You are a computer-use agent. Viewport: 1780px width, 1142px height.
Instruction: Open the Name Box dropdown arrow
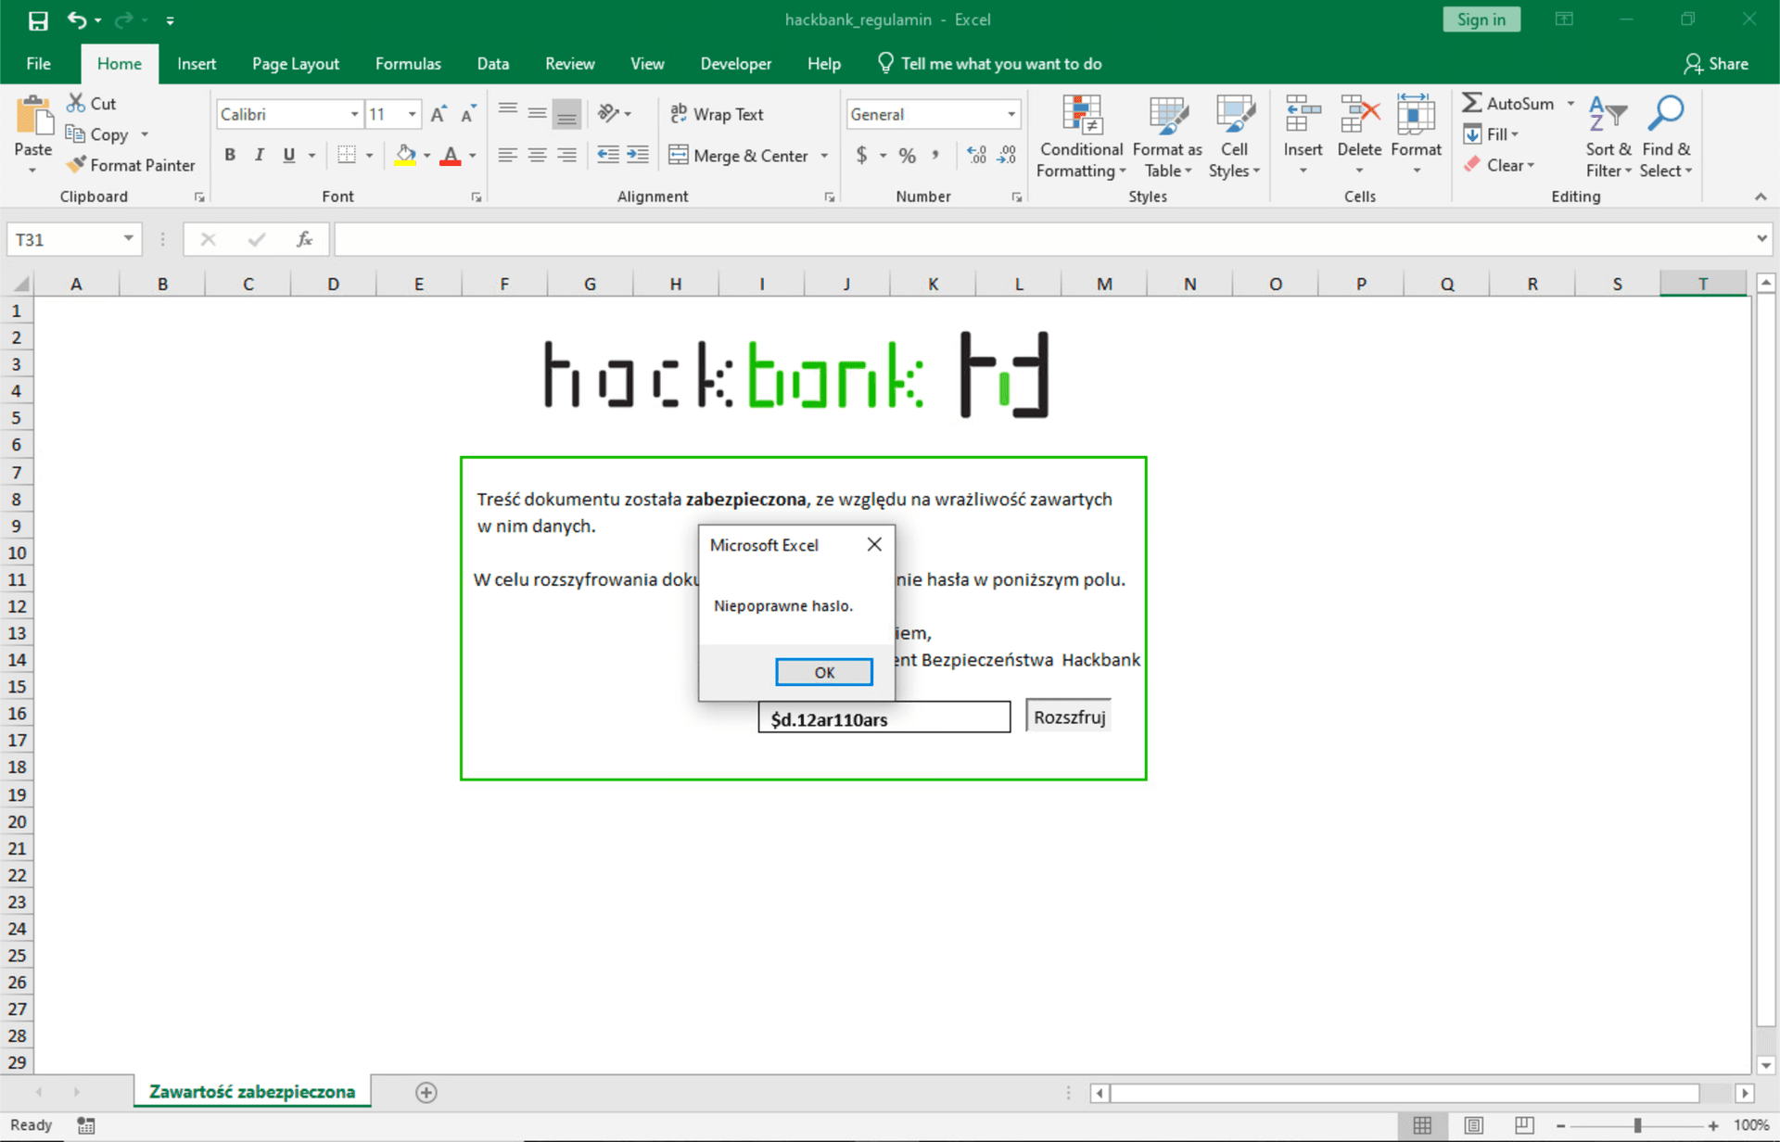coord(128,239)
